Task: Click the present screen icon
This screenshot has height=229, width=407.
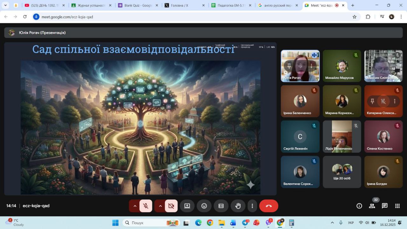Action: coord(187,206)
